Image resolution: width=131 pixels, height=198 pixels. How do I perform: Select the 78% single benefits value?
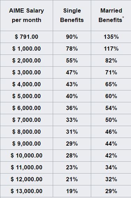[72, 49]
